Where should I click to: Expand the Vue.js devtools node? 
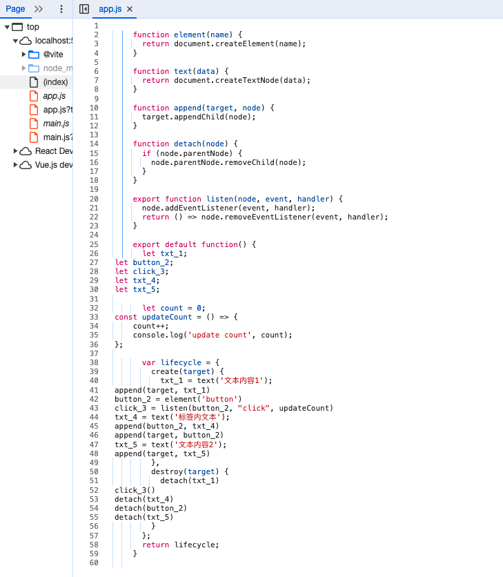[15, 165]
